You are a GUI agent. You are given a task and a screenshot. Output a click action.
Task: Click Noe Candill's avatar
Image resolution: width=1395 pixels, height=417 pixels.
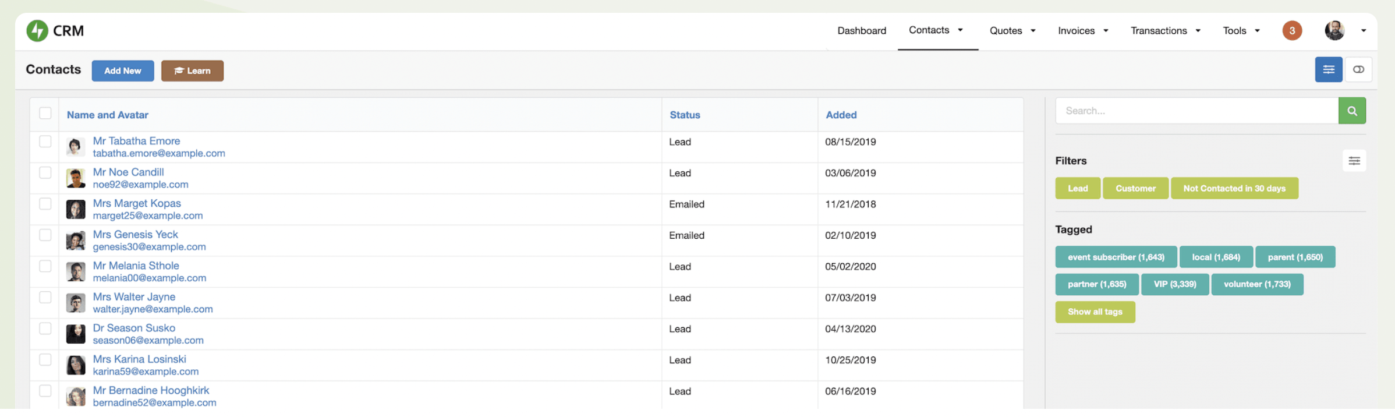[76, 178]
